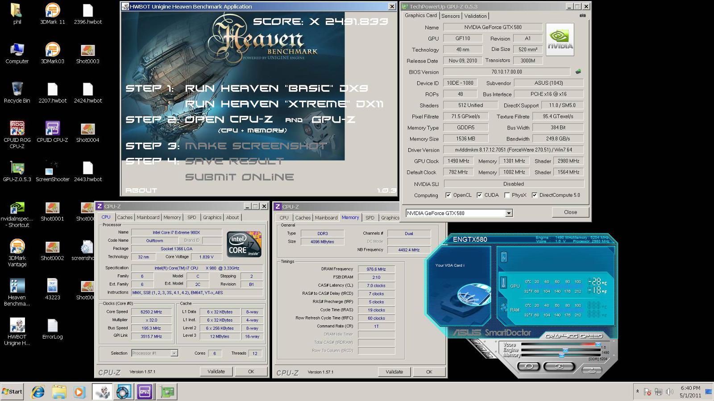Image resolution: width=714 pixels, height=401 pixels.
Task: Click OK in the right CPU-Z window
Action: coord(429,372)
